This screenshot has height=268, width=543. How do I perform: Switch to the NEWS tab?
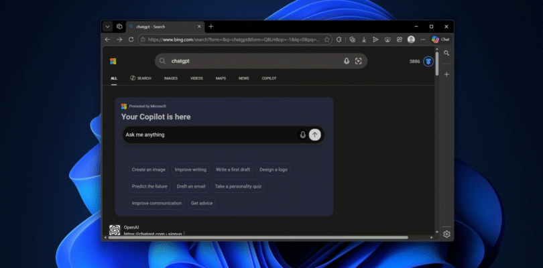tap(244, 78)
